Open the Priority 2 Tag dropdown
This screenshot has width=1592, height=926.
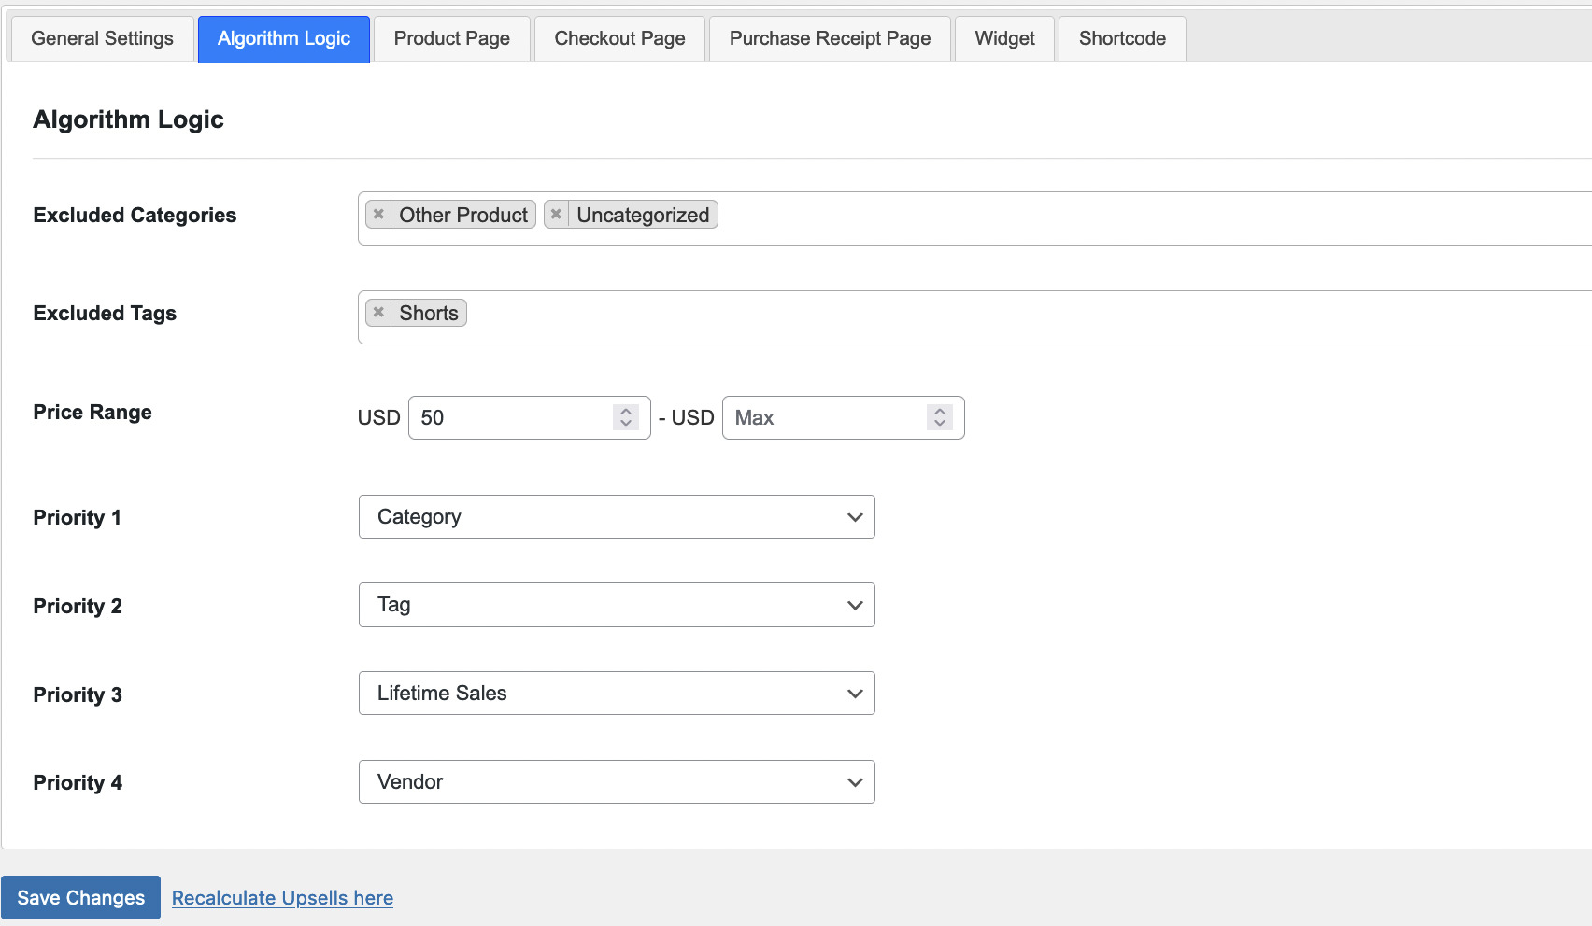[617, 605]
